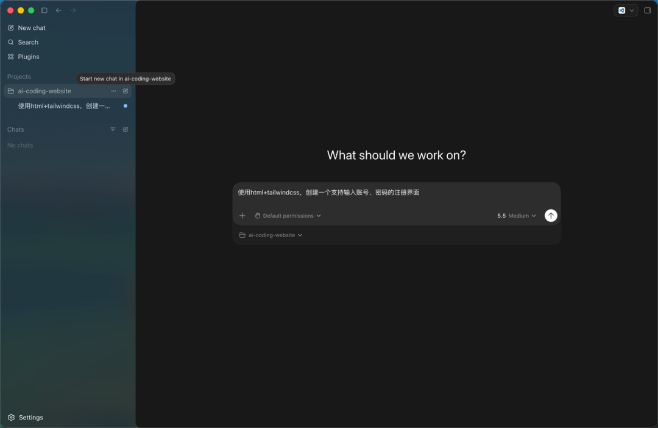Open the ai-coding-website folder selector dropdown
This screenshot has width=658, height=428.
271,235
